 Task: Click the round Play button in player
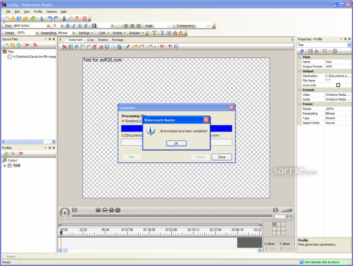(x=65, y=213)
